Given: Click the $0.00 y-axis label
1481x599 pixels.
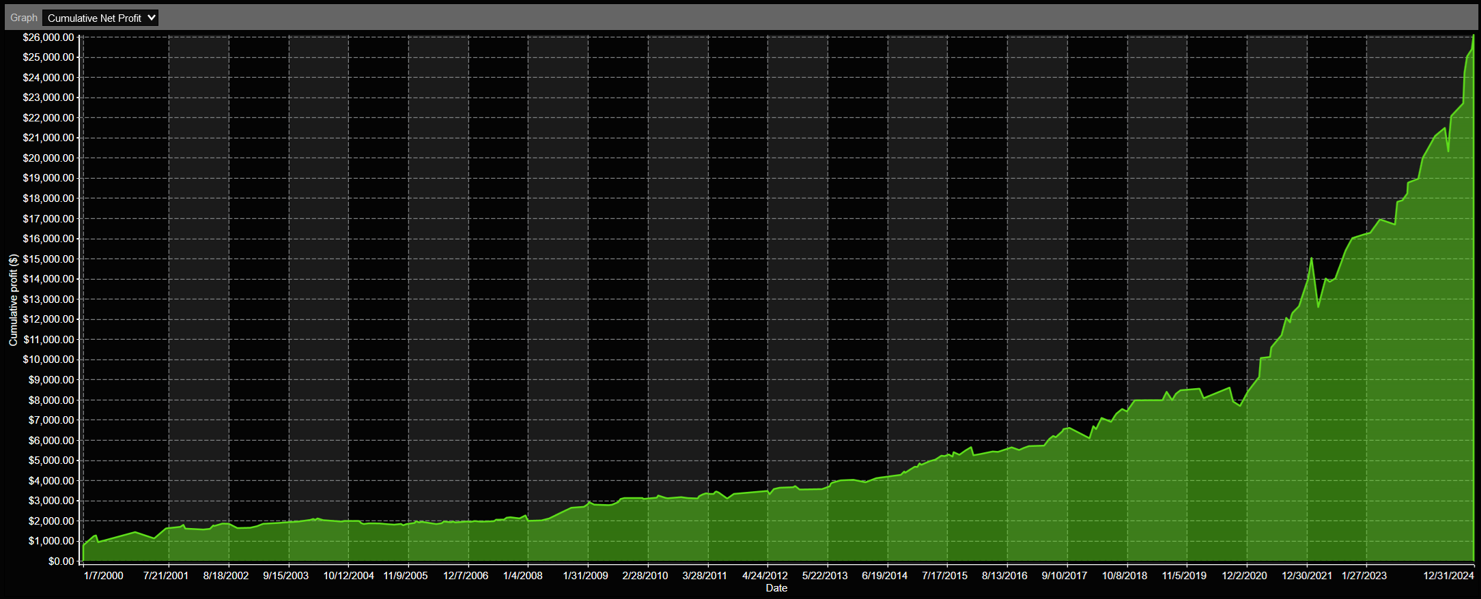Looking at the screenshot, I should (61, 561).
